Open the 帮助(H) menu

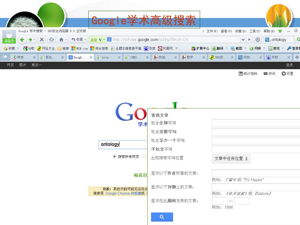tap(269, 31)
